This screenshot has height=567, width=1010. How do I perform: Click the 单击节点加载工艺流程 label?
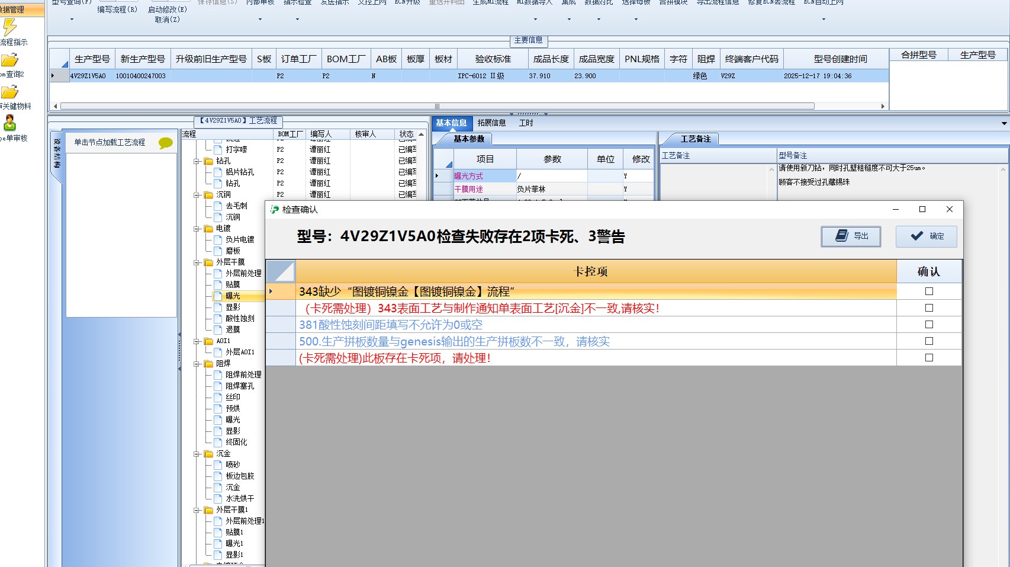tap(110, 143)
